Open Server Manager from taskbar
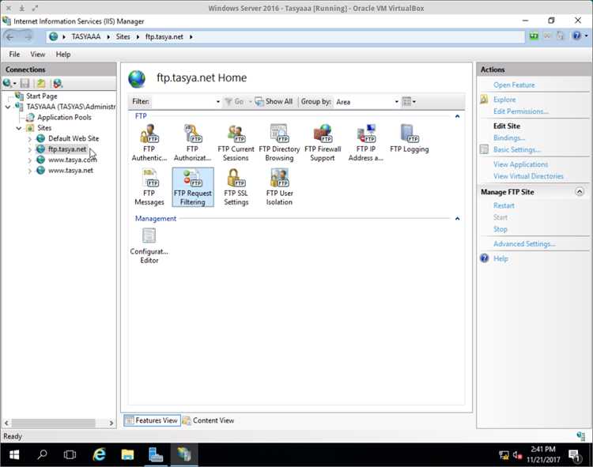This screenshot has width=593, height=467. pyautogui.click(x=156, y=454)
